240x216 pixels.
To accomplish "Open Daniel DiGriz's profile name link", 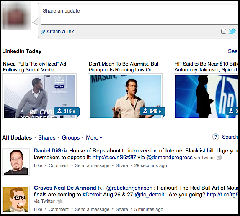I will click(51, 151).
